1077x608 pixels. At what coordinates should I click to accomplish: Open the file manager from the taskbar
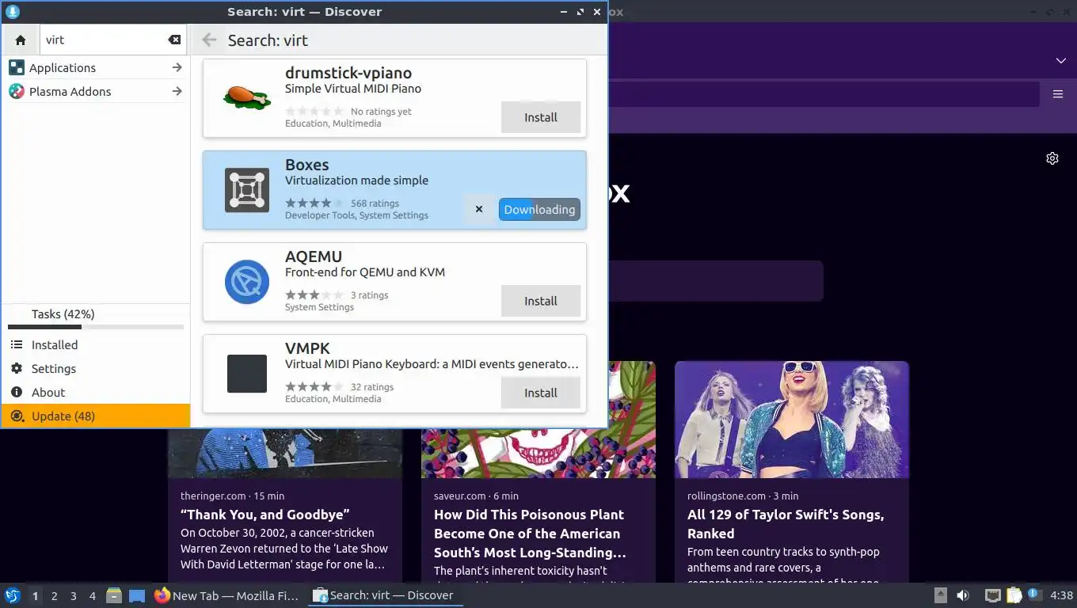(x=114, y=595)
